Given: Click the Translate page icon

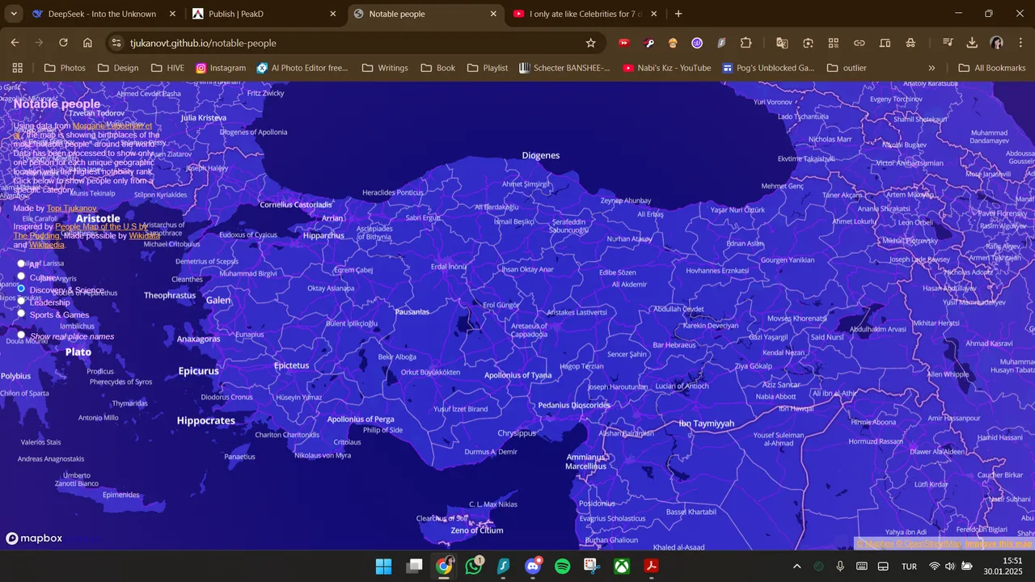Looking at the screenshot, I should coord(782,43).
